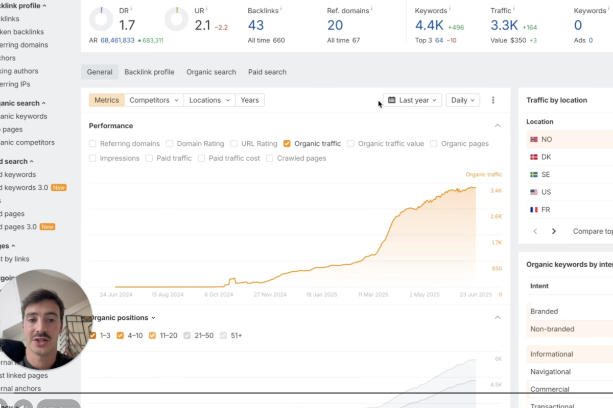Click the three-dot chart options icon
The height and width of the screenshot is (408, 613).
point(493,100)
